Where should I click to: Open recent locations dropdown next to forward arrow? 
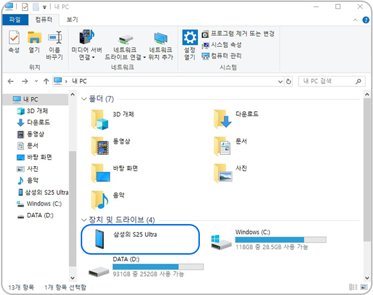[36, 81]
